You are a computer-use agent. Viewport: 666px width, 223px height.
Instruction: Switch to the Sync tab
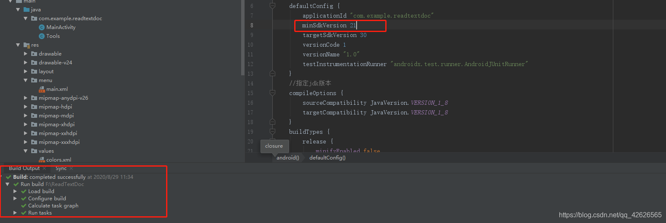click(x=61, y=168)
